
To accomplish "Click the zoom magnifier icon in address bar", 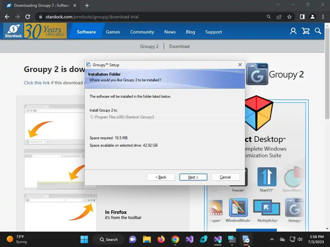I will [268, 17].
